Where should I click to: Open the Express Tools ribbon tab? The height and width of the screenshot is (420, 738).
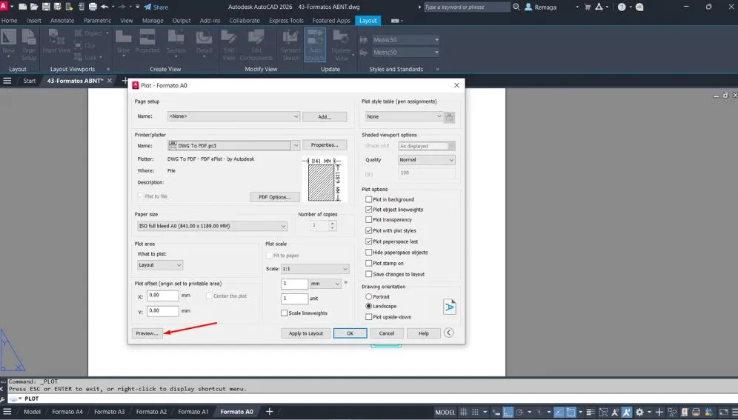[x=286, y=21]
